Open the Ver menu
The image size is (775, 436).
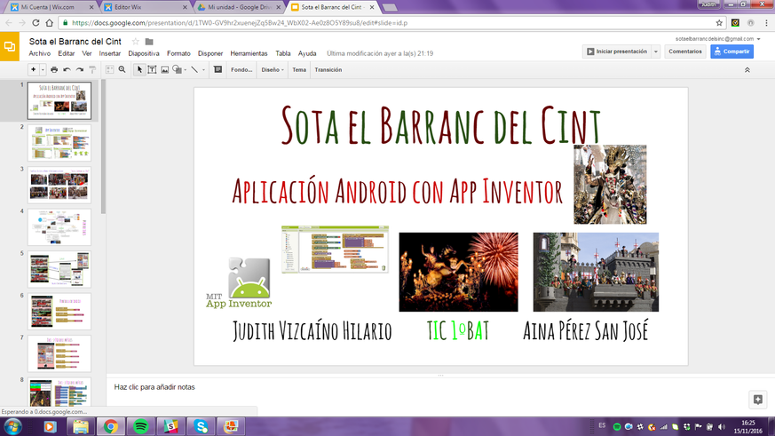click(87, 53)
